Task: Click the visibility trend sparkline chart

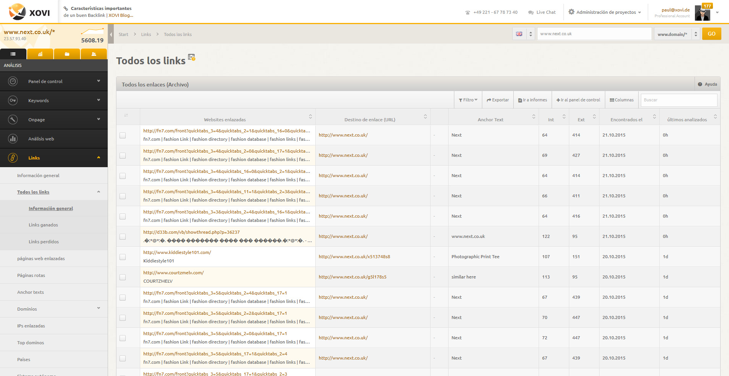Action: coord(92,31)
